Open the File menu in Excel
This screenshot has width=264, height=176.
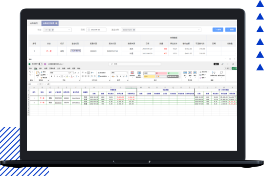30,68
